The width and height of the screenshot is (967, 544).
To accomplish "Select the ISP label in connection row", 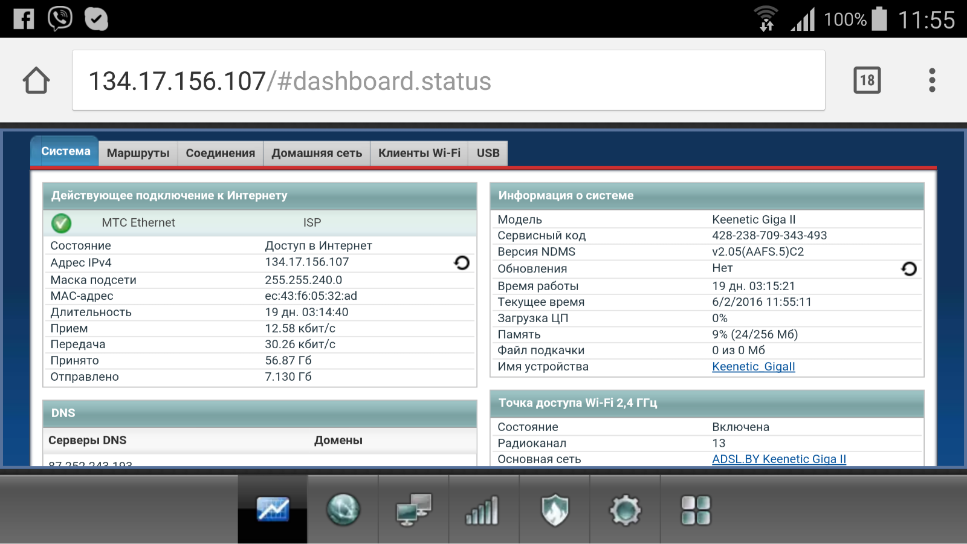I will (312, 222).
